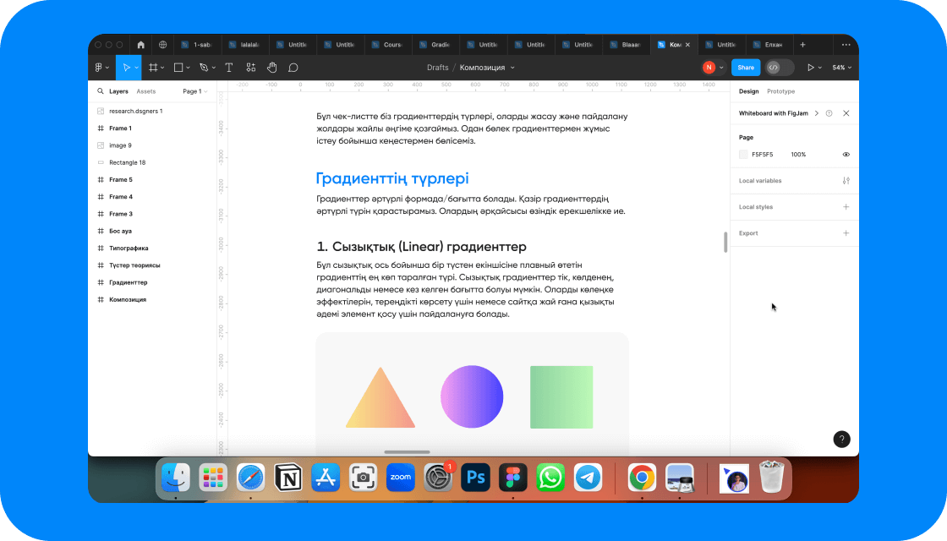Open the 54% zoom dropdown
The height and width of the screenshot is (541, 947).
click(x=841, y=68)
